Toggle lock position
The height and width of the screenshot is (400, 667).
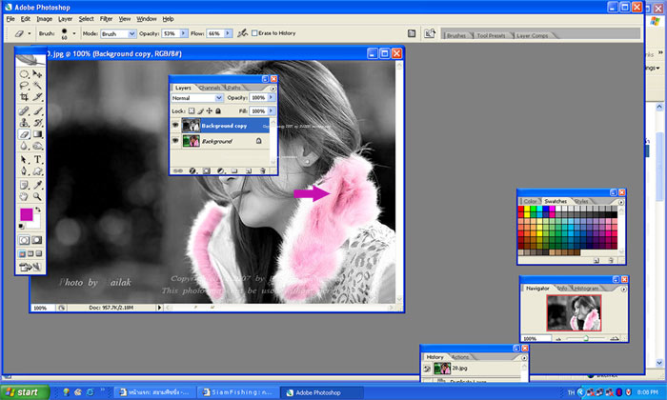click(210, 110)
